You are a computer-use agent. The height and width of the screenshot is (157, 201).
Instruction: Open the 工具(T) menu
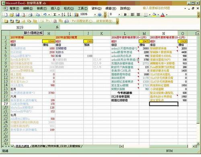pyautogui.click(x=83, y=8)
